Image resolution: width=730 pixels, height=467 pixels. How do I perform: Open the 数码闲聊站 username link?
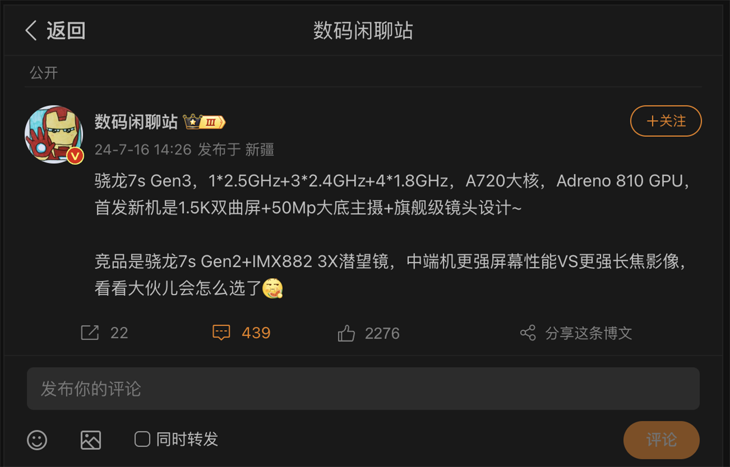point(136,121)
